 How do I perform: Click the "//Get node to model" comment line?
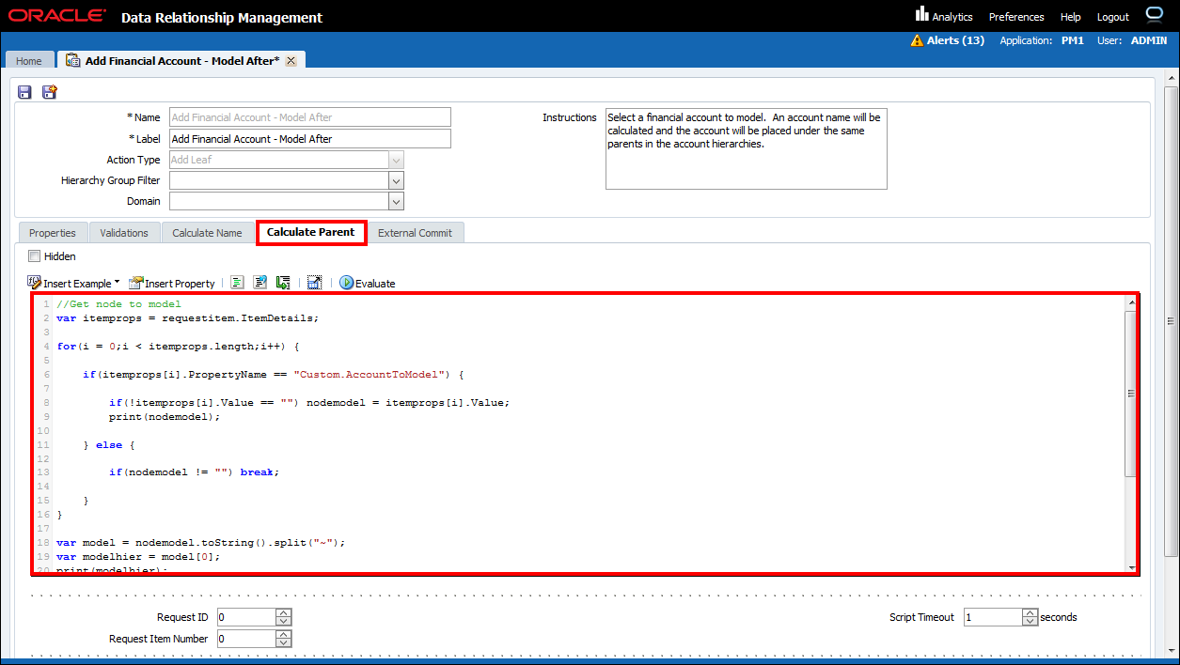118,303
